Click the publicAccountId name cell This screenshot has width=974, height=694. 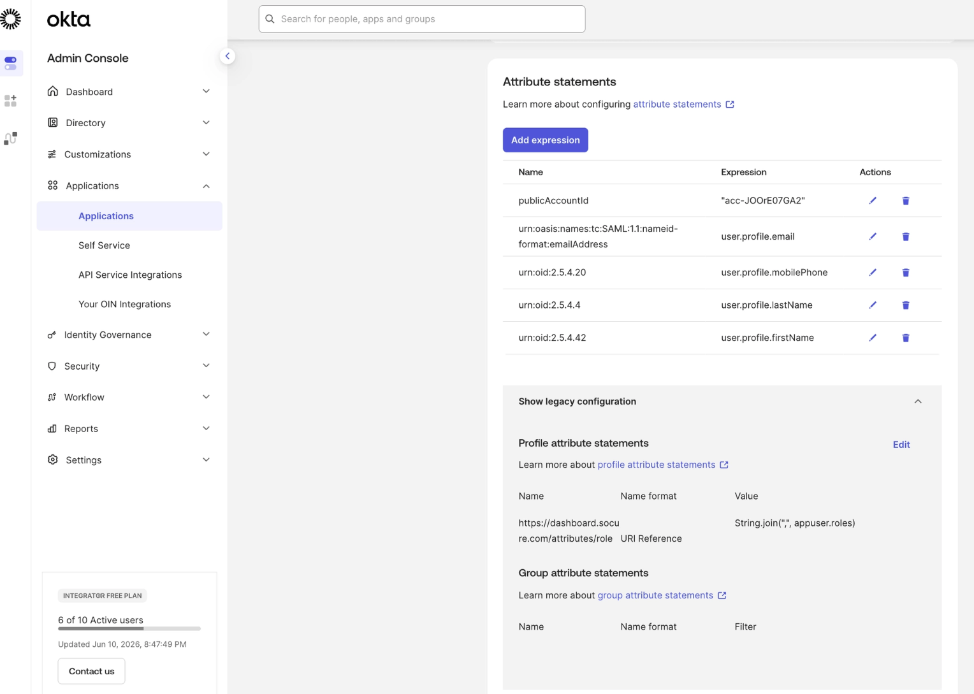[553, 201]
